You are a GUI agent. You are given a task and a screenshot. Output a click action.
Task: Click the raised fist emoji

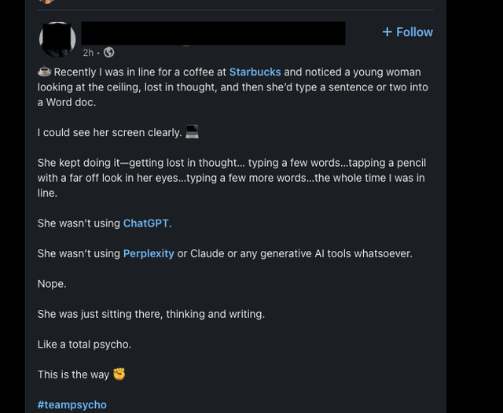(x=119, y=374)
